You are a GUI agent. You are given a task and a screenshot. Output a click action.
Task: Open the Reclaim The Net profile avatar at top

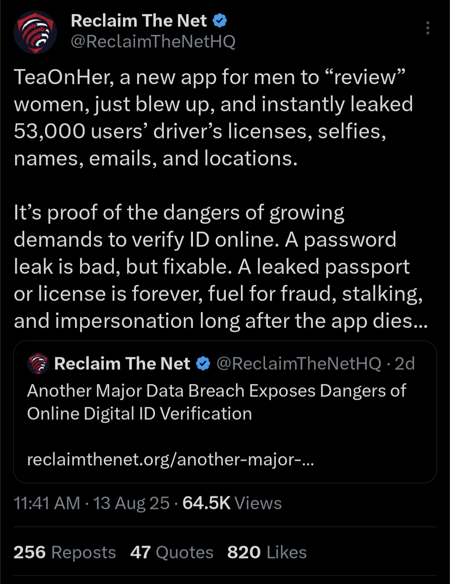point(35,32)
